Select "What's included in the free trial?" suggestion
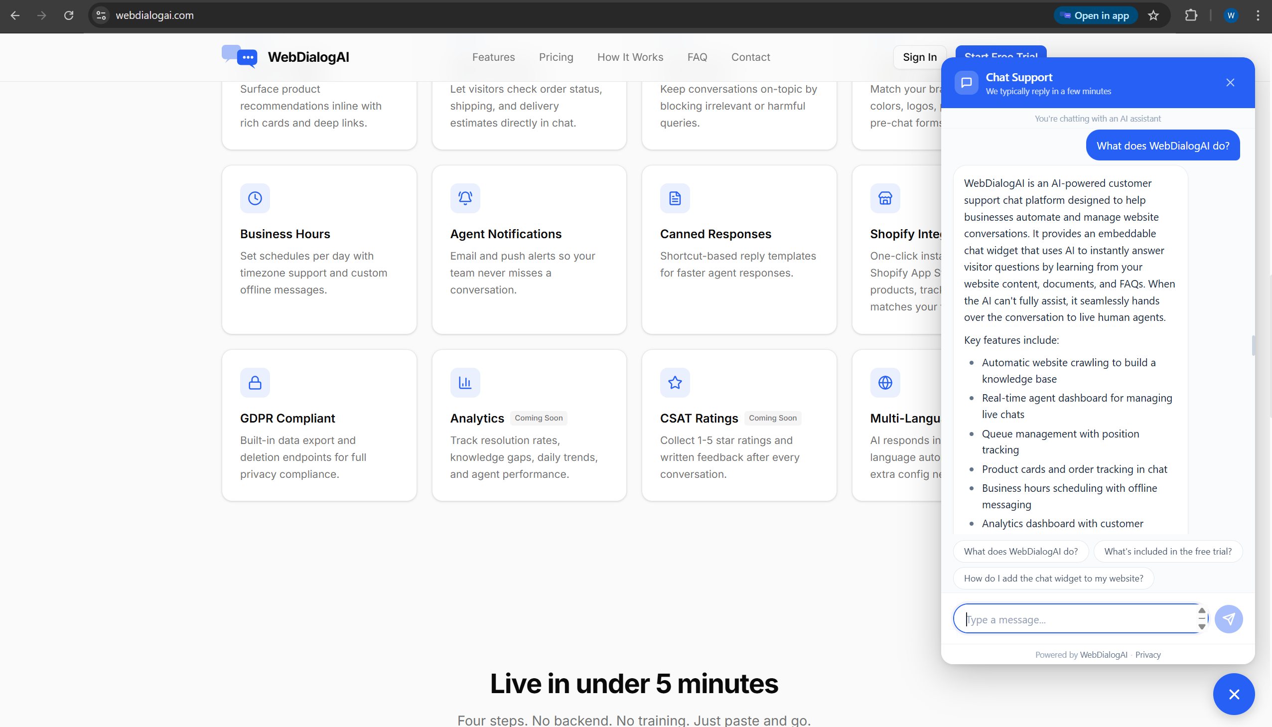1272x727 pixels. pyautogui.click(x=1167, y=551)
